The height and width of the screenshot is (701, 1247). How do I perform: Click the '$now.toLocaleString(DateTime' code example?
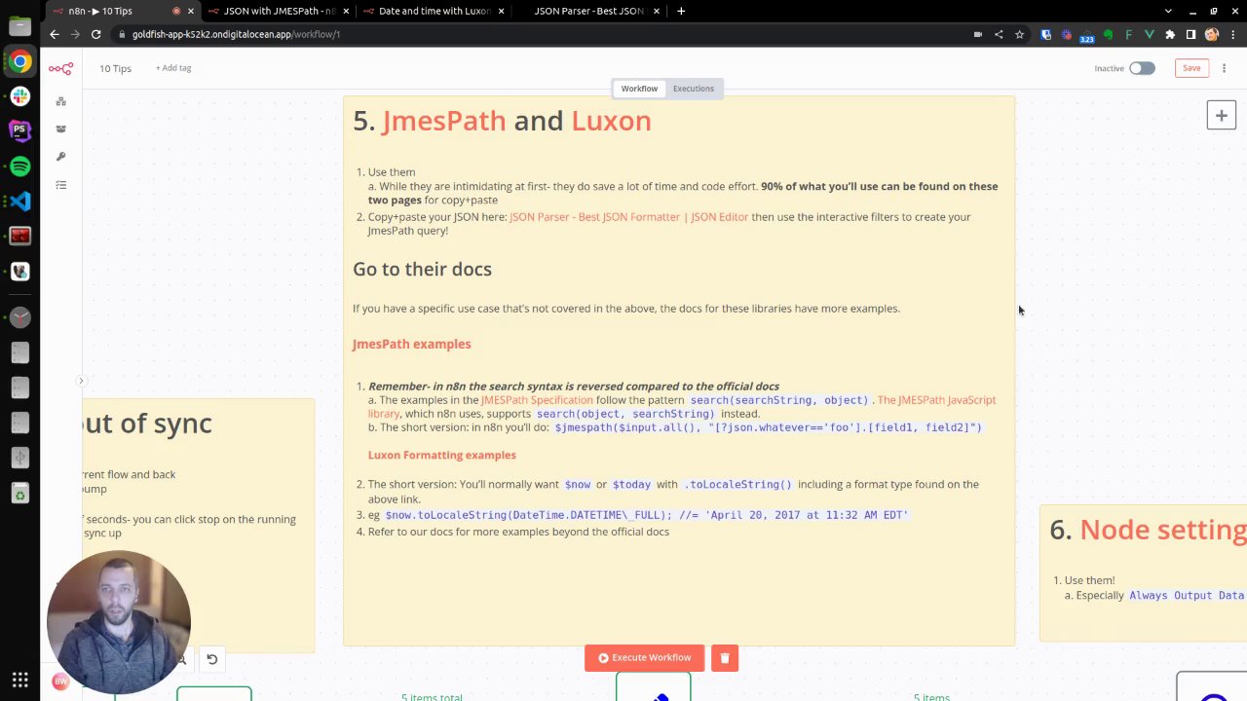[647, 515]
